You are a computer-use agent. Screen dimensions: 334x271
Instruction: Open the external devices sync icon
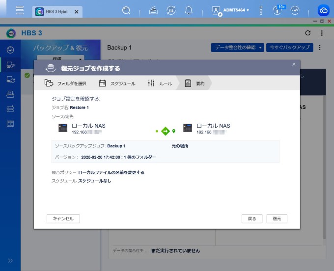click(x=171, y=10)
